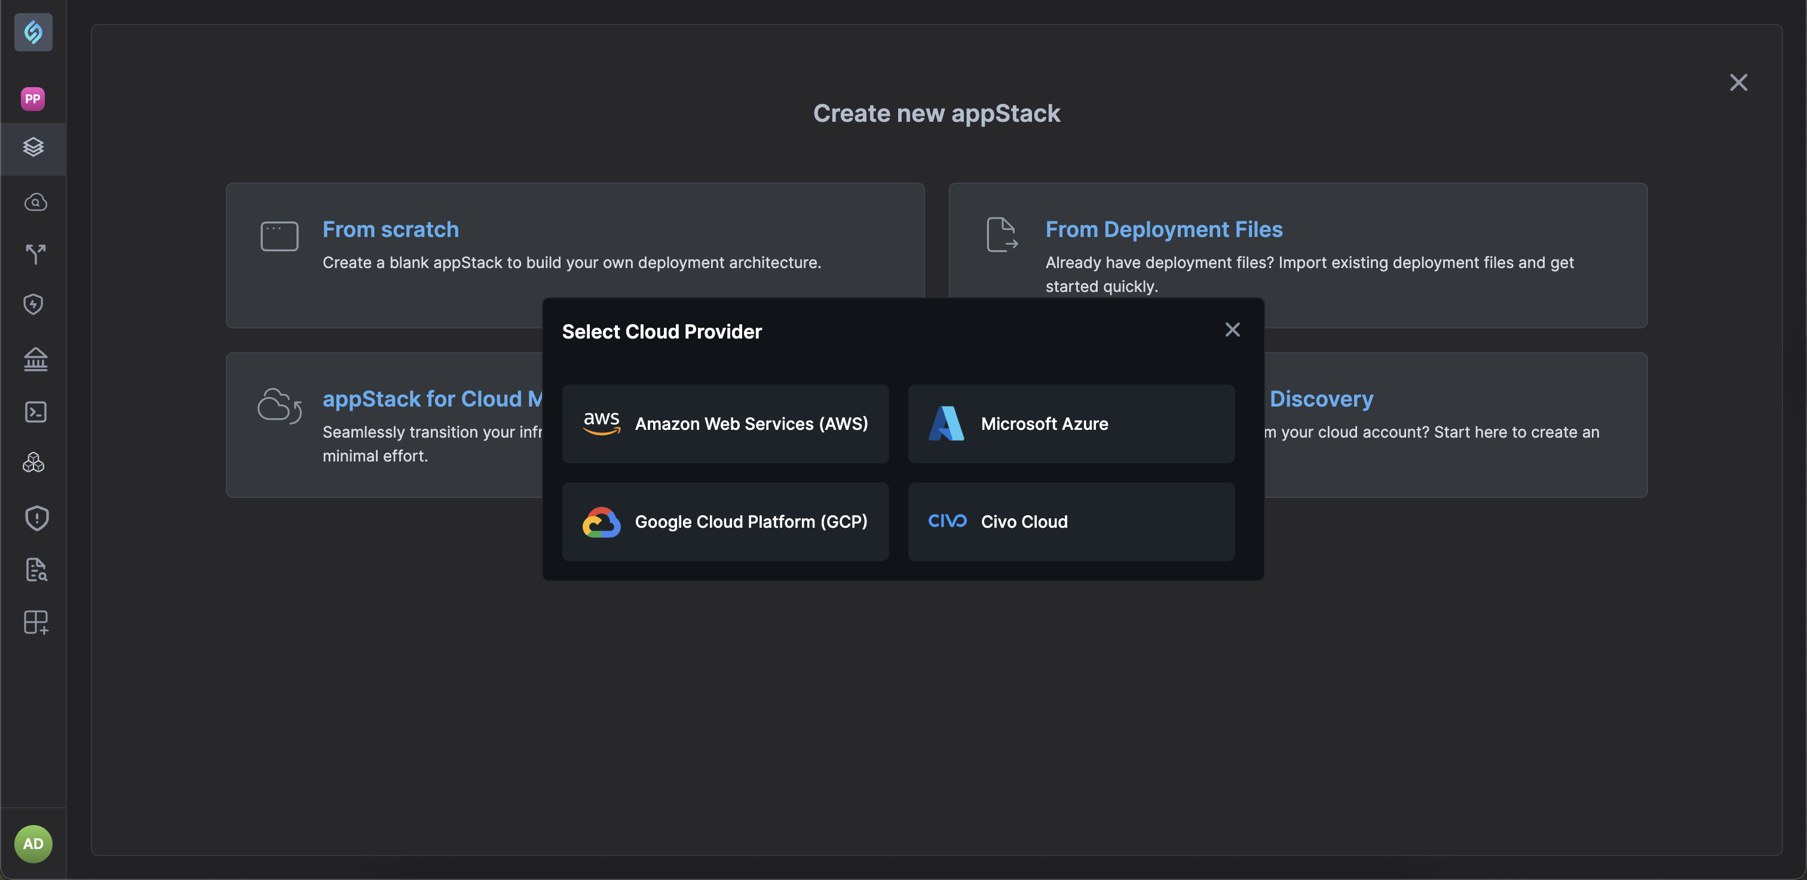Open the PP project avatar

pos(33,99)
